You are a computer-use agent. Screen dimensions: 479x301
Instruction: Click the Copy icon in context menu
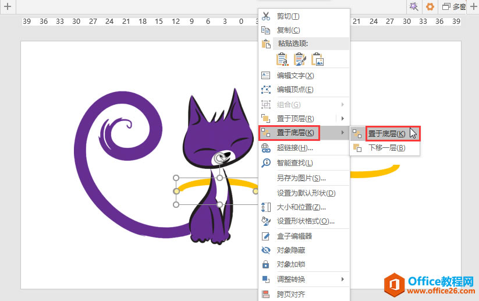[266, 30]
